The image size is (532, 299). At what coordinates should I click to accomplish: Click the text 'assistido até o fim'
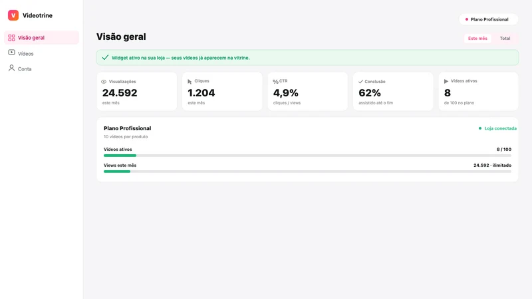pos(376,103)
